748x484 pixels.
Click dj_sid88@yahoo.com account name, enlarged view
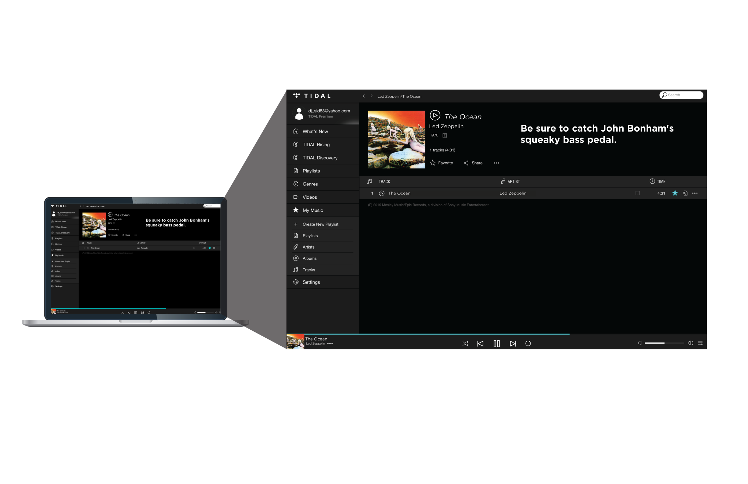pos(329,111)
